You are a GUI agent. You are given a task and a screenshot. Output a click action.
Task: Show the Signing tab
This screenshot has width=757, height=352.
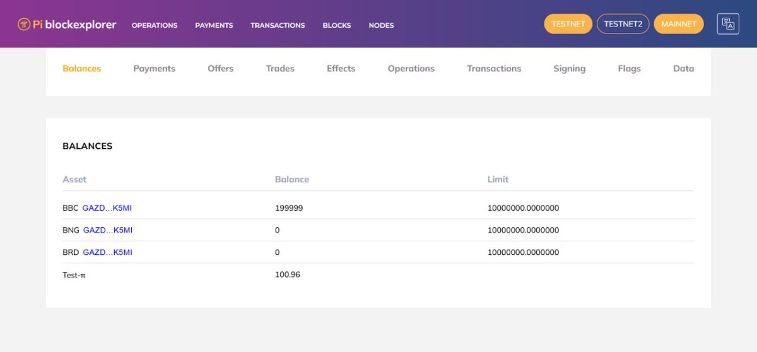point(570,68)
